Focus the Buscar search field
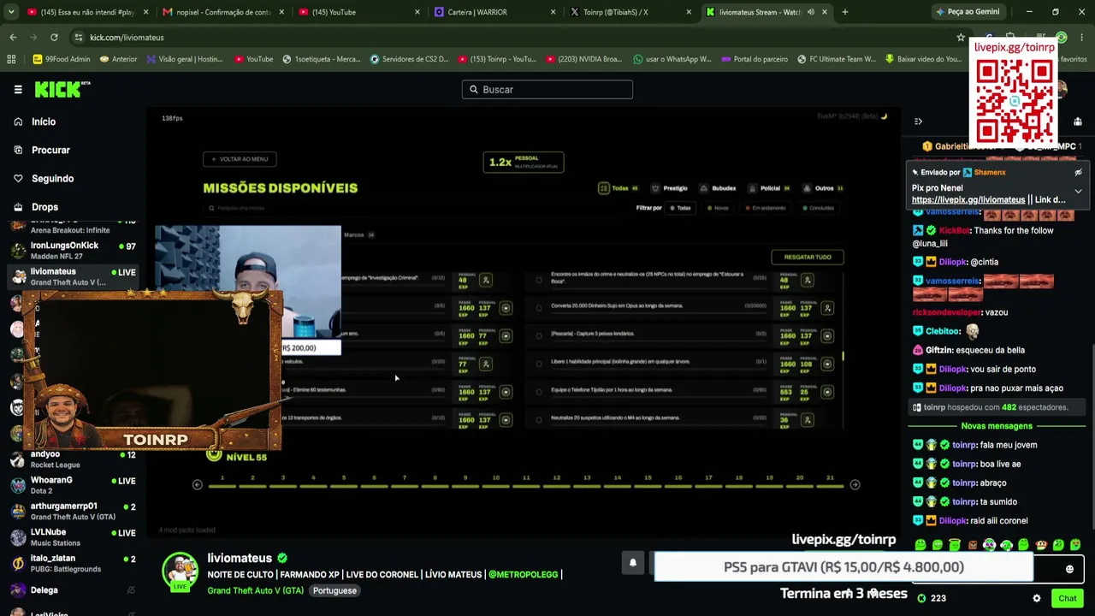Screen dimensions: 1095x616 click(547, 89)
